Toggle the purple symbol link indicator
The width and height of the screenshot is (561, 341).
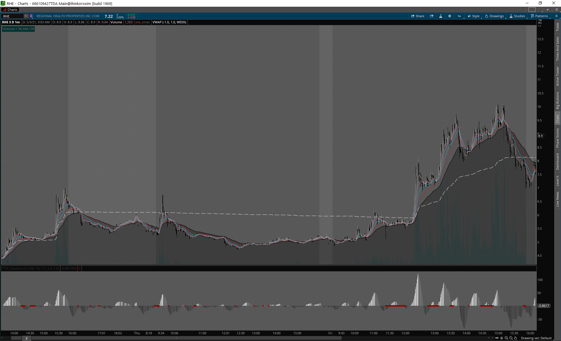pyautogui.click(x=31, y=16)
